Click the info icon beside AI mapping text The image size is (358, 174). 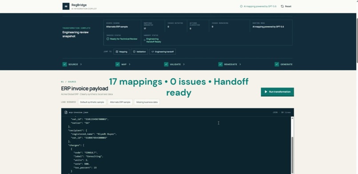[x=241, y=6]
